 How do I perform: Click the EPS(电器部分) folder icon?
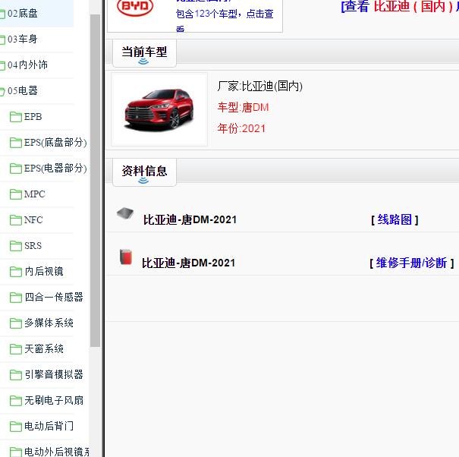pyautogui.click(x=15, y=169)
